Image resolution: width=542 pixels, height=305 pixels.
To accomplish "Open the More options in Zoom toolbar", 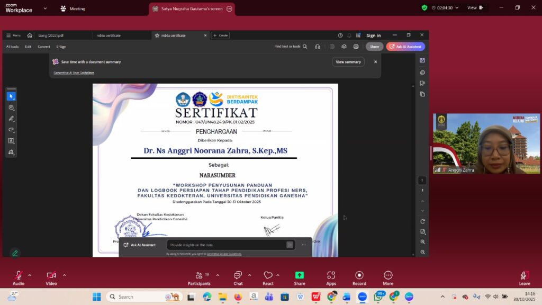I will (x=388, y=275).
